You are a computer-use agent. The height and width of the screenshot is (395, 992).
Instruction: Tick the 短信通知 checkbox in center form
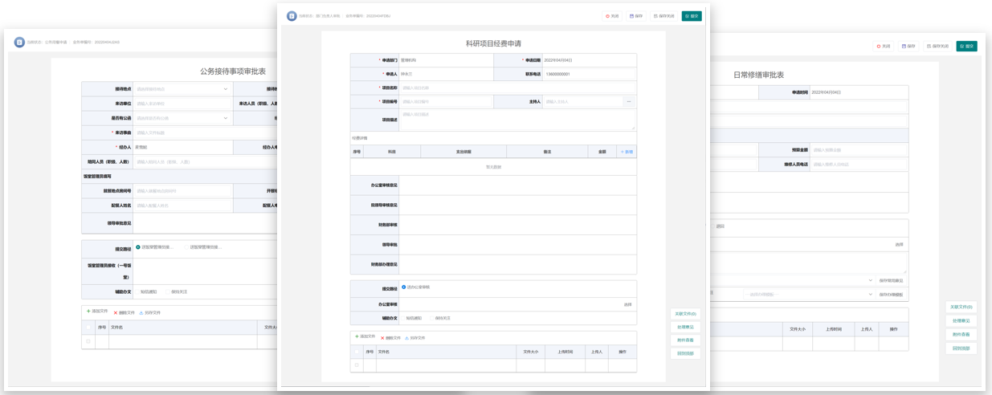(x=402, y=318)
